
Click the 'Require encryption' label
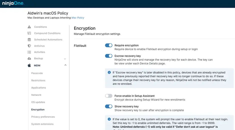click(126, 45)
